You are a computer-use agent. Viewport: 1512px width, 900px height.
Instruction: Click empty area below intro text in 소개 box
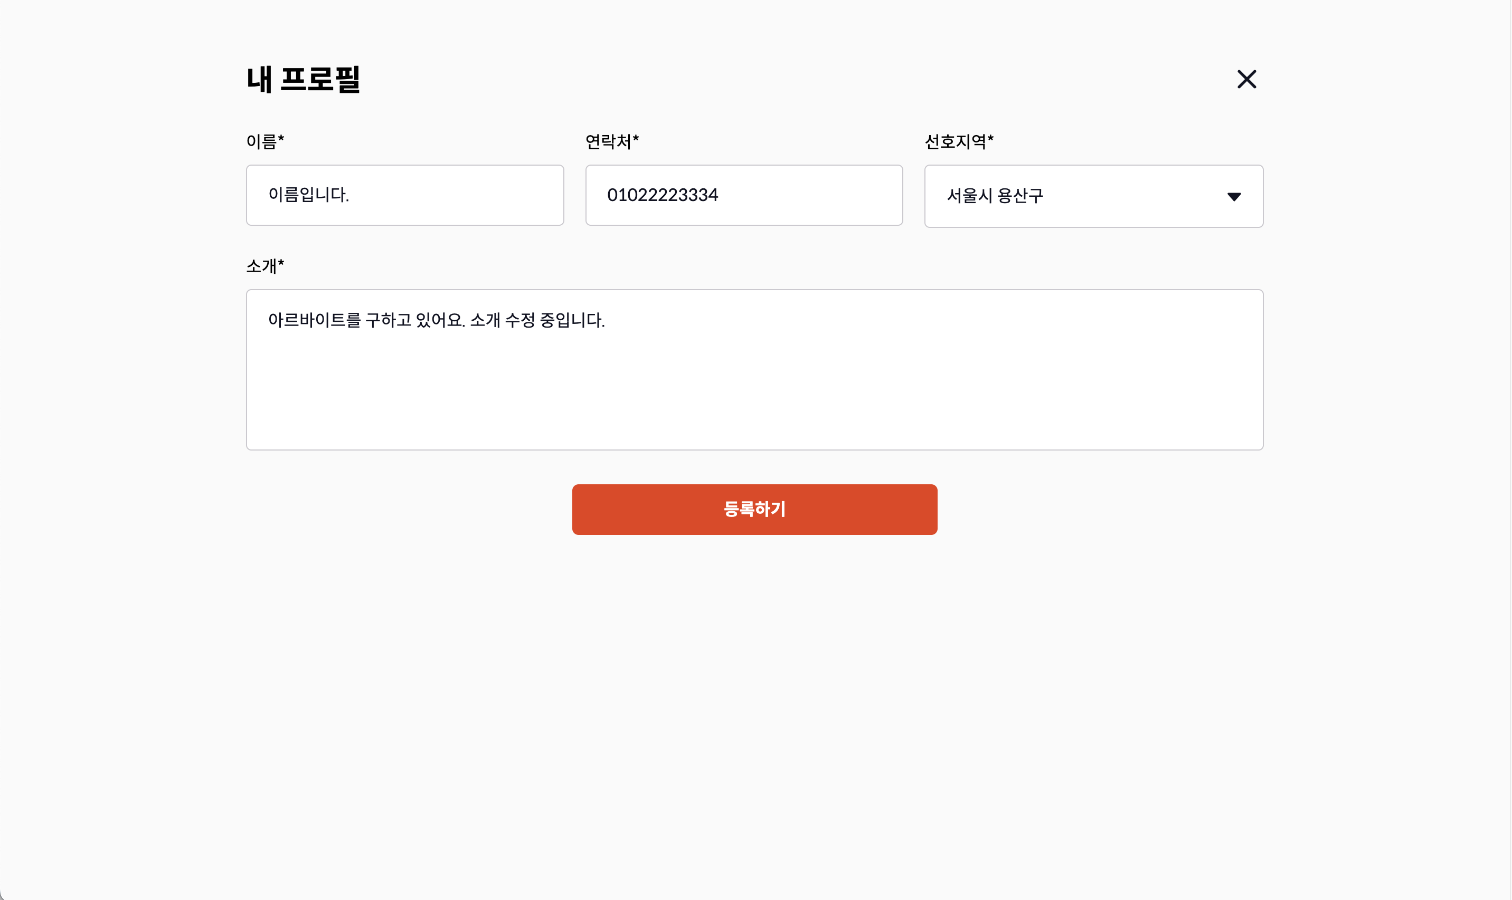click(754, 400)
